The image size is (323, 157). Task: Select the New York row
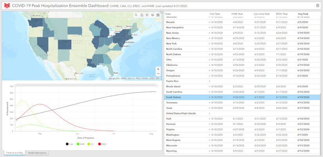[242, 43]
